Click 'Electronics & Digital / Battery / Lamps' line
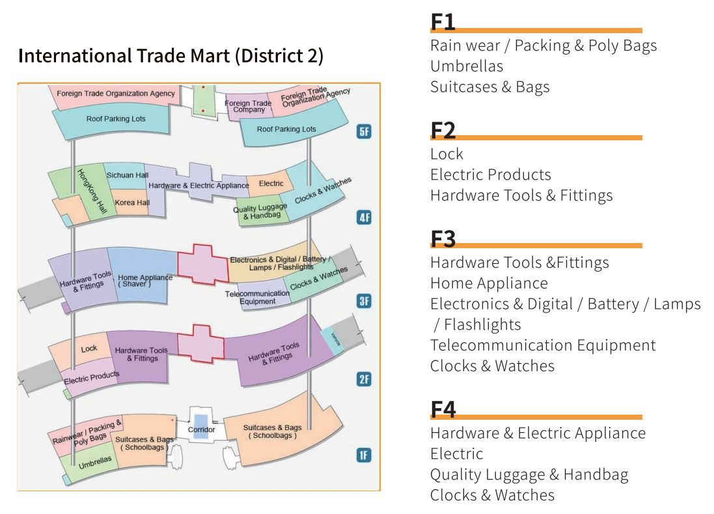 [566, 304]
